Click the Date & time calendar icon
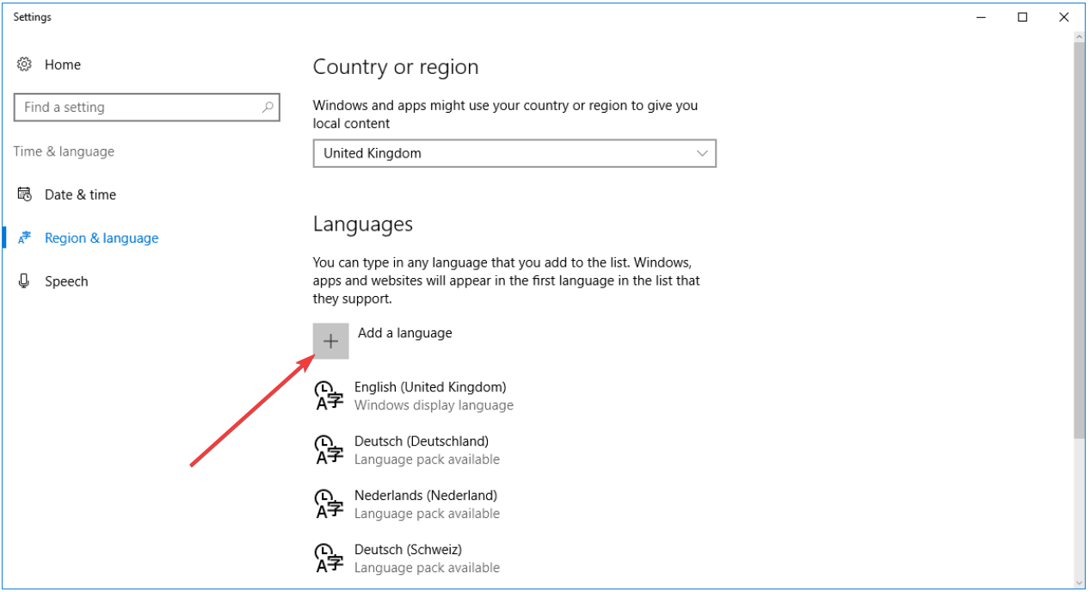 (24, 194)
